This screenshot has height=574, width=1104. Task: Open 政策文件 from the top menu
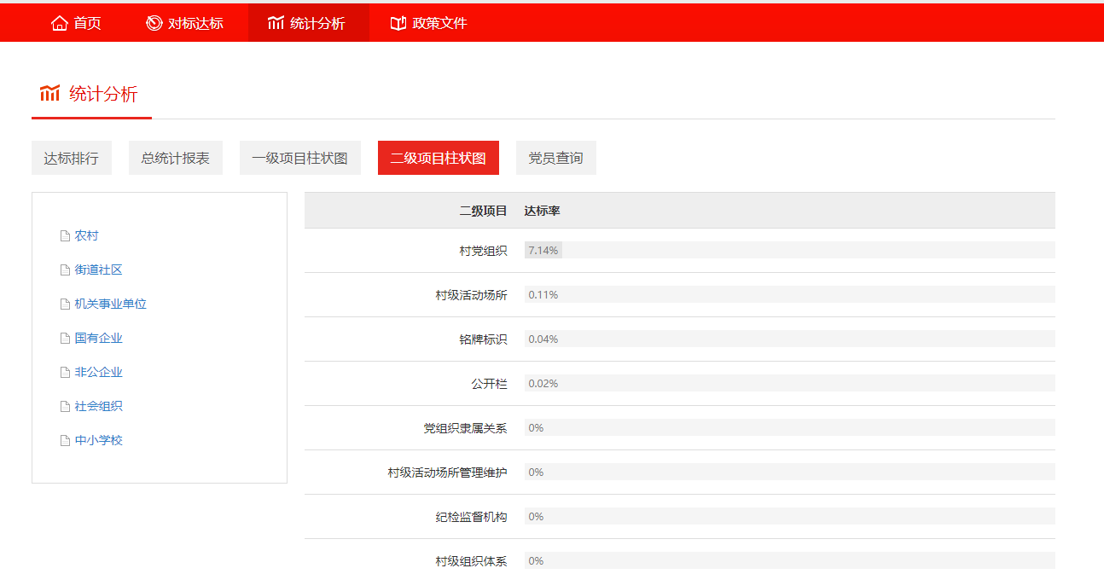point(439,23)
